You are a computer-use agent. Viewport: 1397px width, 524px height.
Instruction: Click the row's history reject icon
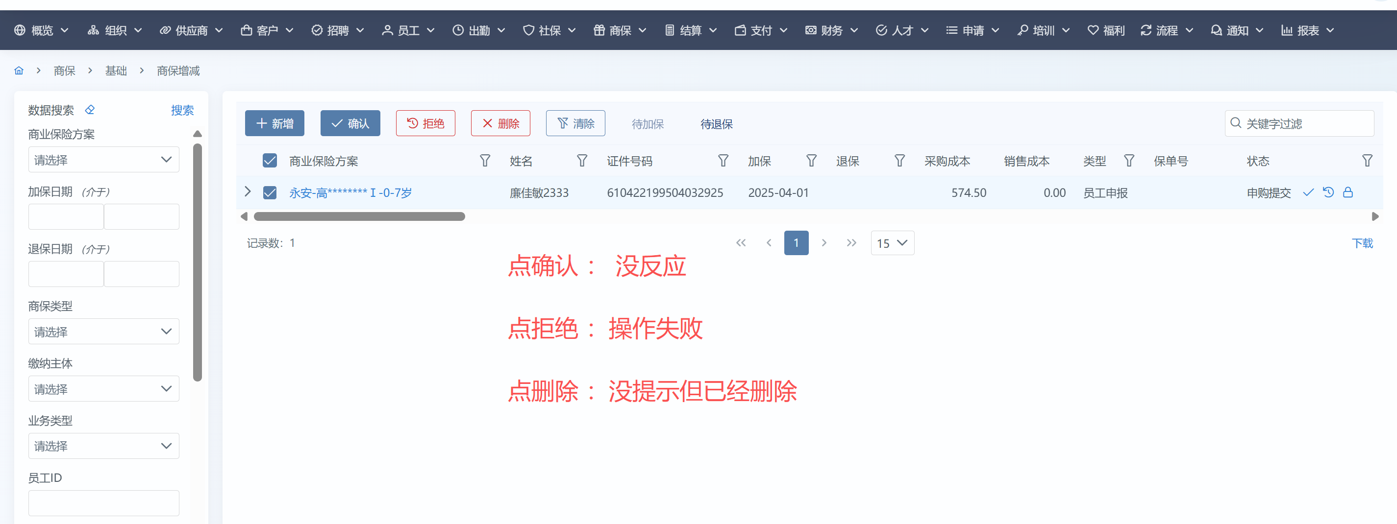pos(1328,192)
